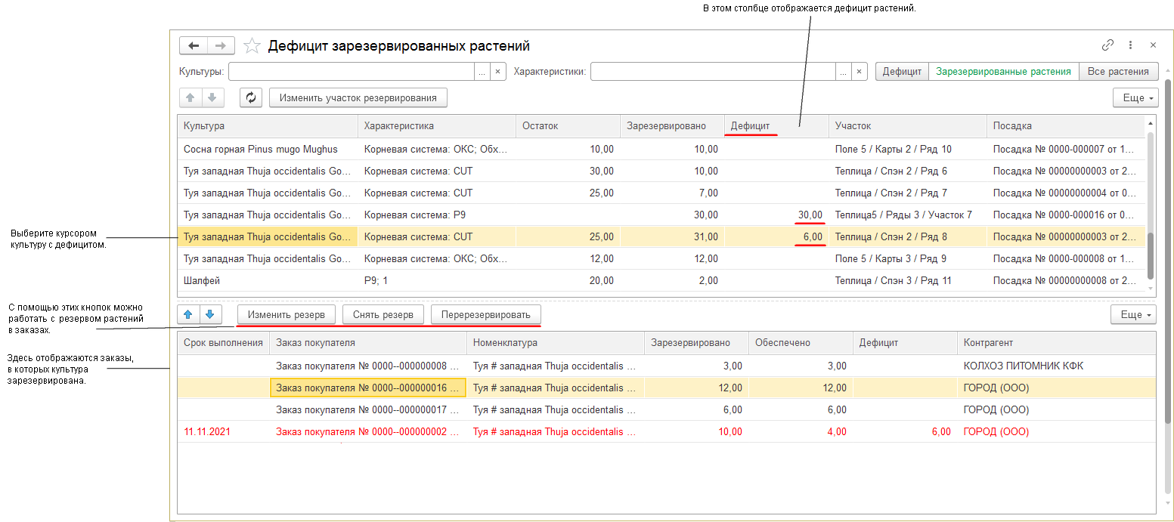1174x522 pixels.
Task: Open the upper Еще dropdown menu
Action: (x=1135, y=98)
